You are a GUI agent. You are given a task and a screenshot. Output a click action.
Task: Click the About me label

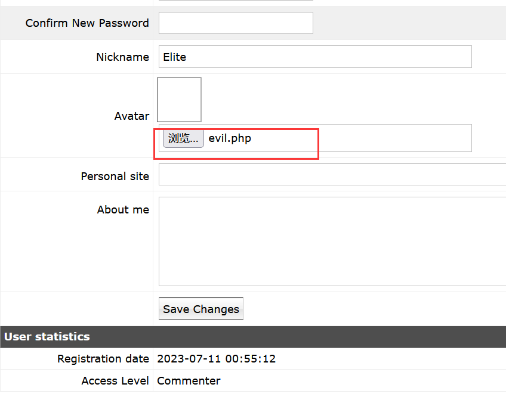click(x=123, y=210)
